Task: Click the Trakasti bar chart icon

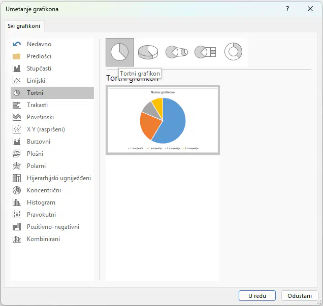Action: 16,105
